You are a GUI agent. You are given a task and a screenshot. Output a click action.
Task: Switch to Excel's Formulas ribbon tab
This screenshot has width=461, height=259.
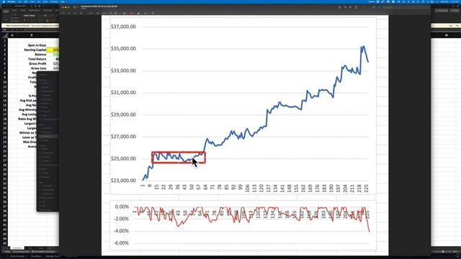[x=48, y=10]
